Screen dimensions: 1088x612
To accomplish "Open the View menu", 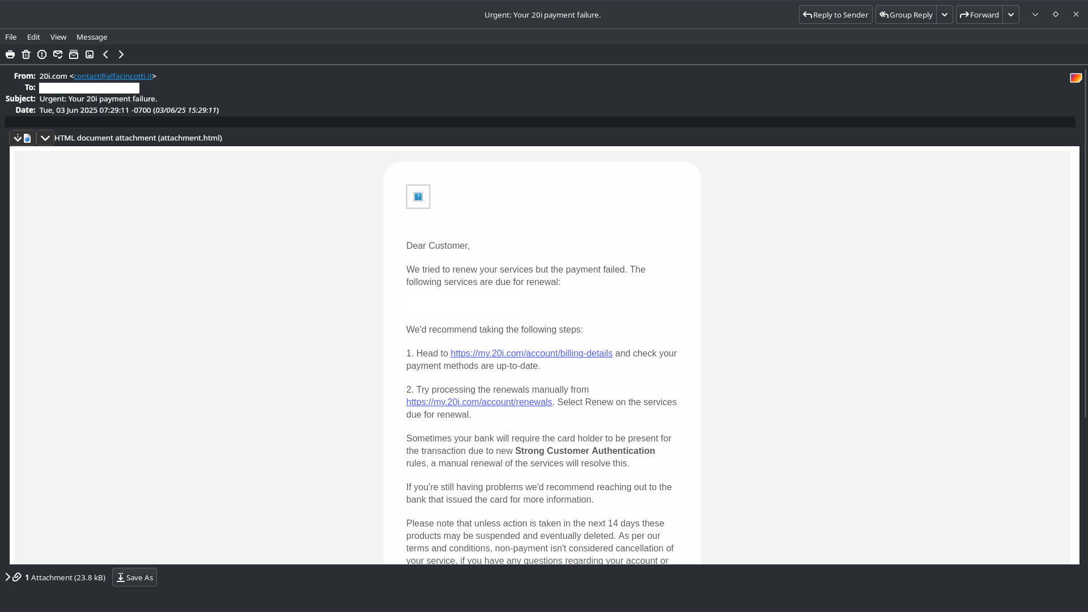I will click(x=58, y=37).
